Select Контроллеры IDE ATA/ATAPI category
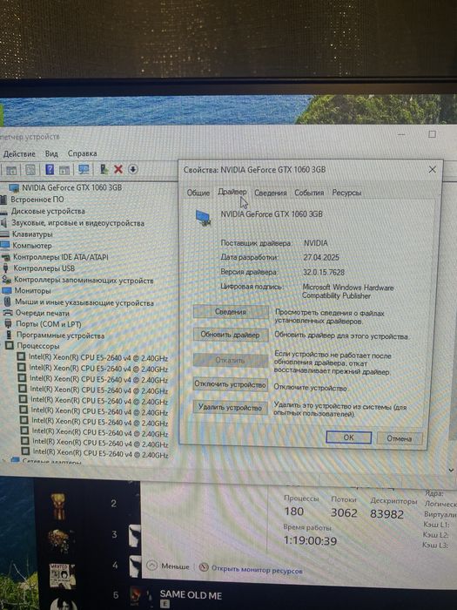Viewport: 457px width, 610px height. pos(61,257)
